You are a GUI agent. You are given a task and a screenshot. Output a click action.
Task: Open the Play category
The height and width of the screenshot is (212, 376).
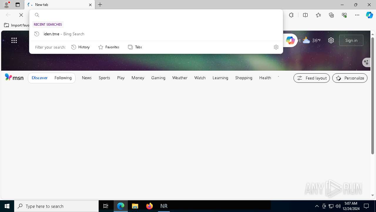tap(121, 78)
